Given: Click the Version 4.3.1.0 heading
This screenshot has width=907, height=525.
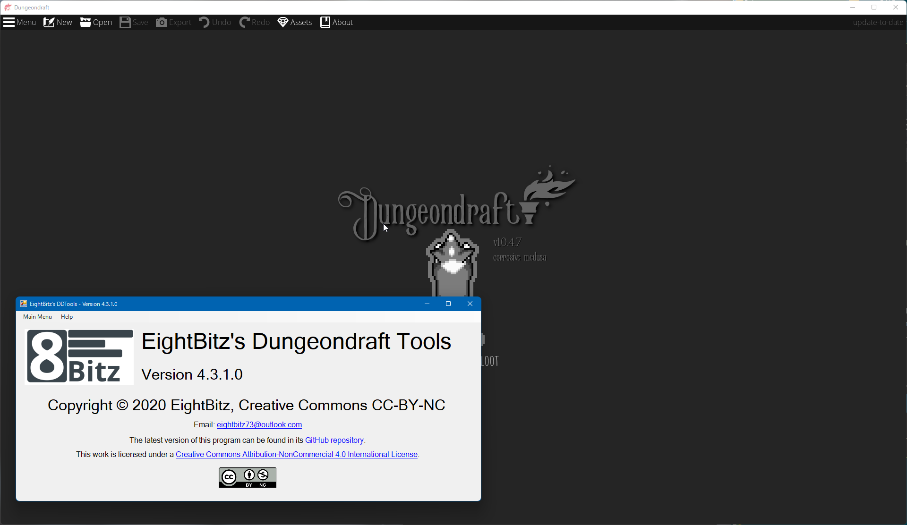Looking at the screenshot, I should click(x=192, y=374).
